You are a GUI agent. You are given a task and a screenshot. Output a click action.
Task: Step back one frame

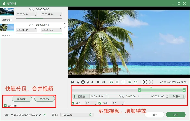(78, 82)
